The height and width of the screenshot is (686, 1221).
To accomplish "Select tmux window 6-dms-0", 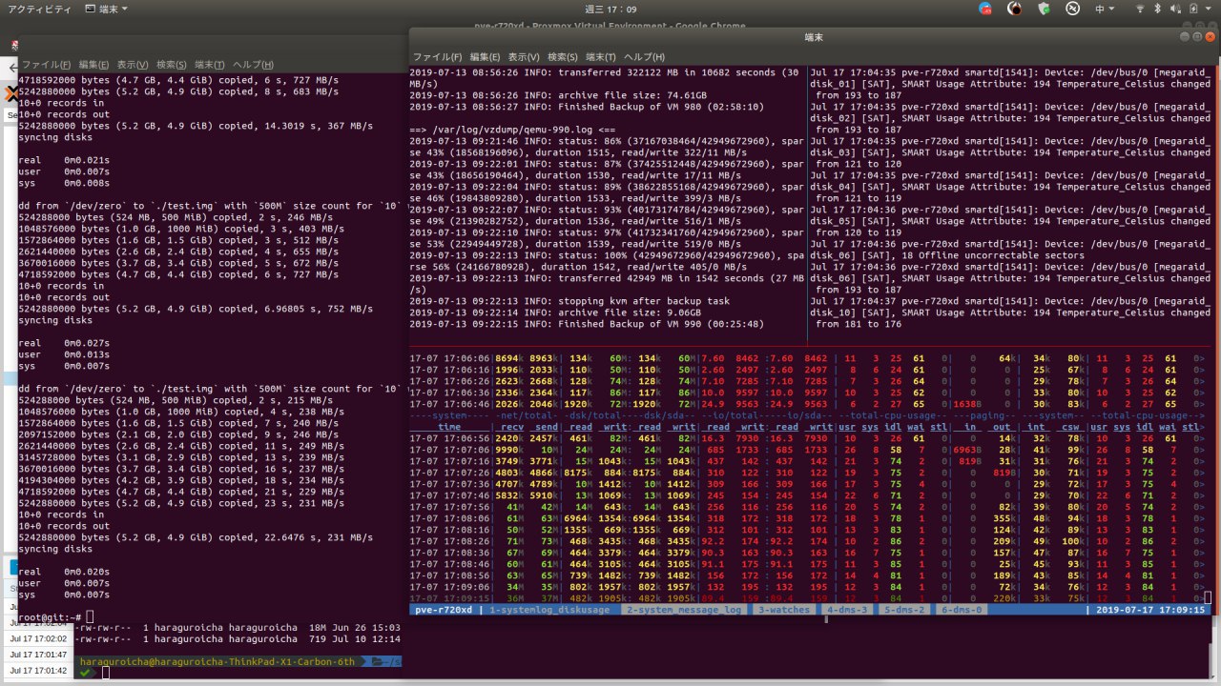I will click(963, 610).
